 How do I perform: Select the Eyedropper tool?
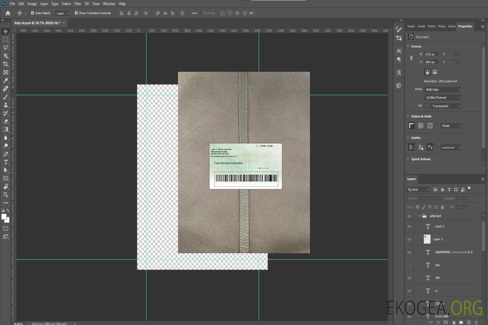click(6, 80)
